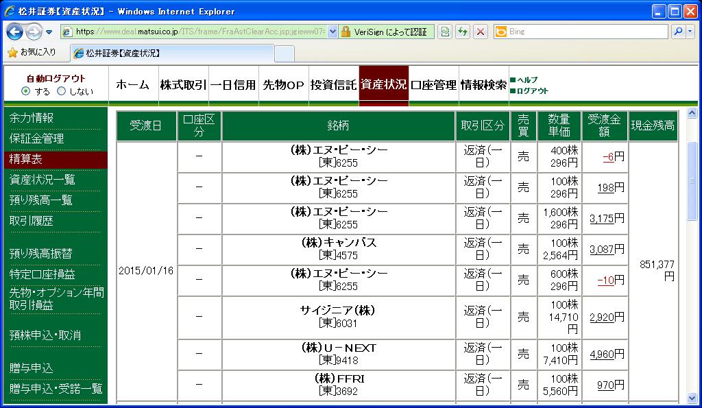Open the recent pages dropdown next to Forward
This screenshot has height=408, width=702.
pos(49,32)
